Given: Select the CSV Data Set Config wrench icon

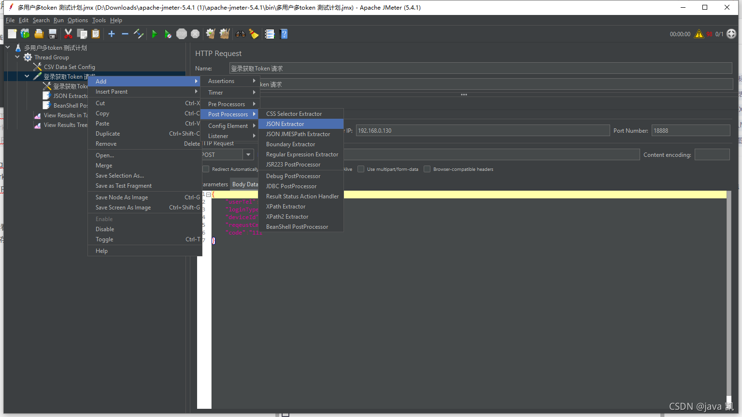Looking at the screenshot, I should click(37, 67).
